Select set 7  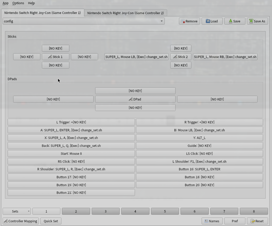coord(224,211)
